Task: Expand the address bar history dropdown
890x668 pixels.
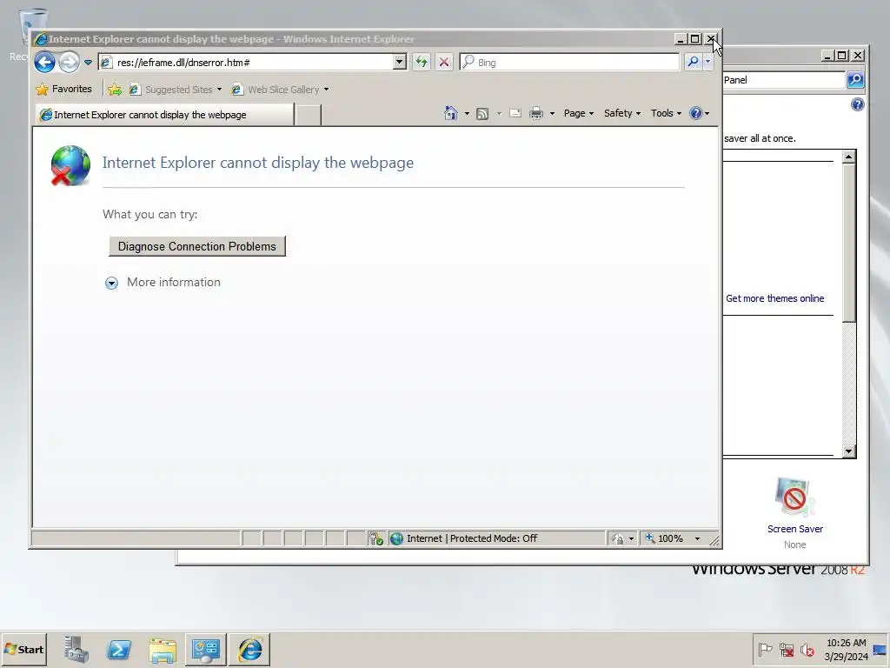Action: tap(400, 62)
